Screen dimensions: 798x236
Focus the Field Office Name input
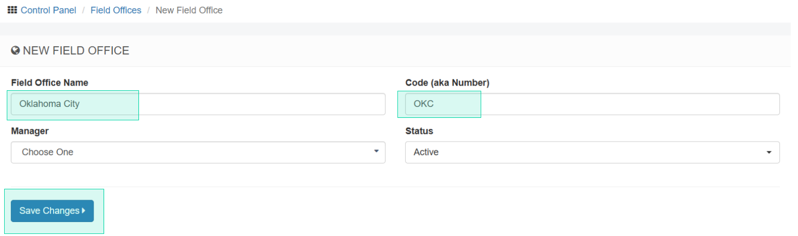click(198, 104)
